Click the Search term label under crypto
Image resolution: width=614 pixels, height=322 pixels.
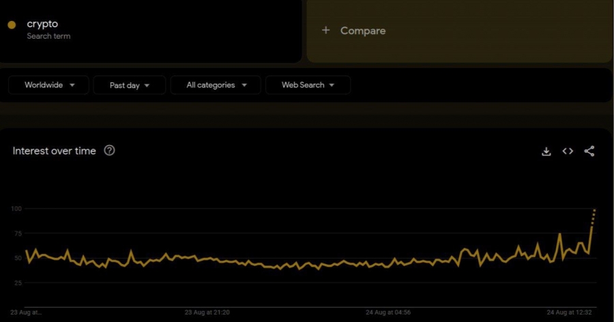pos(48,36)
